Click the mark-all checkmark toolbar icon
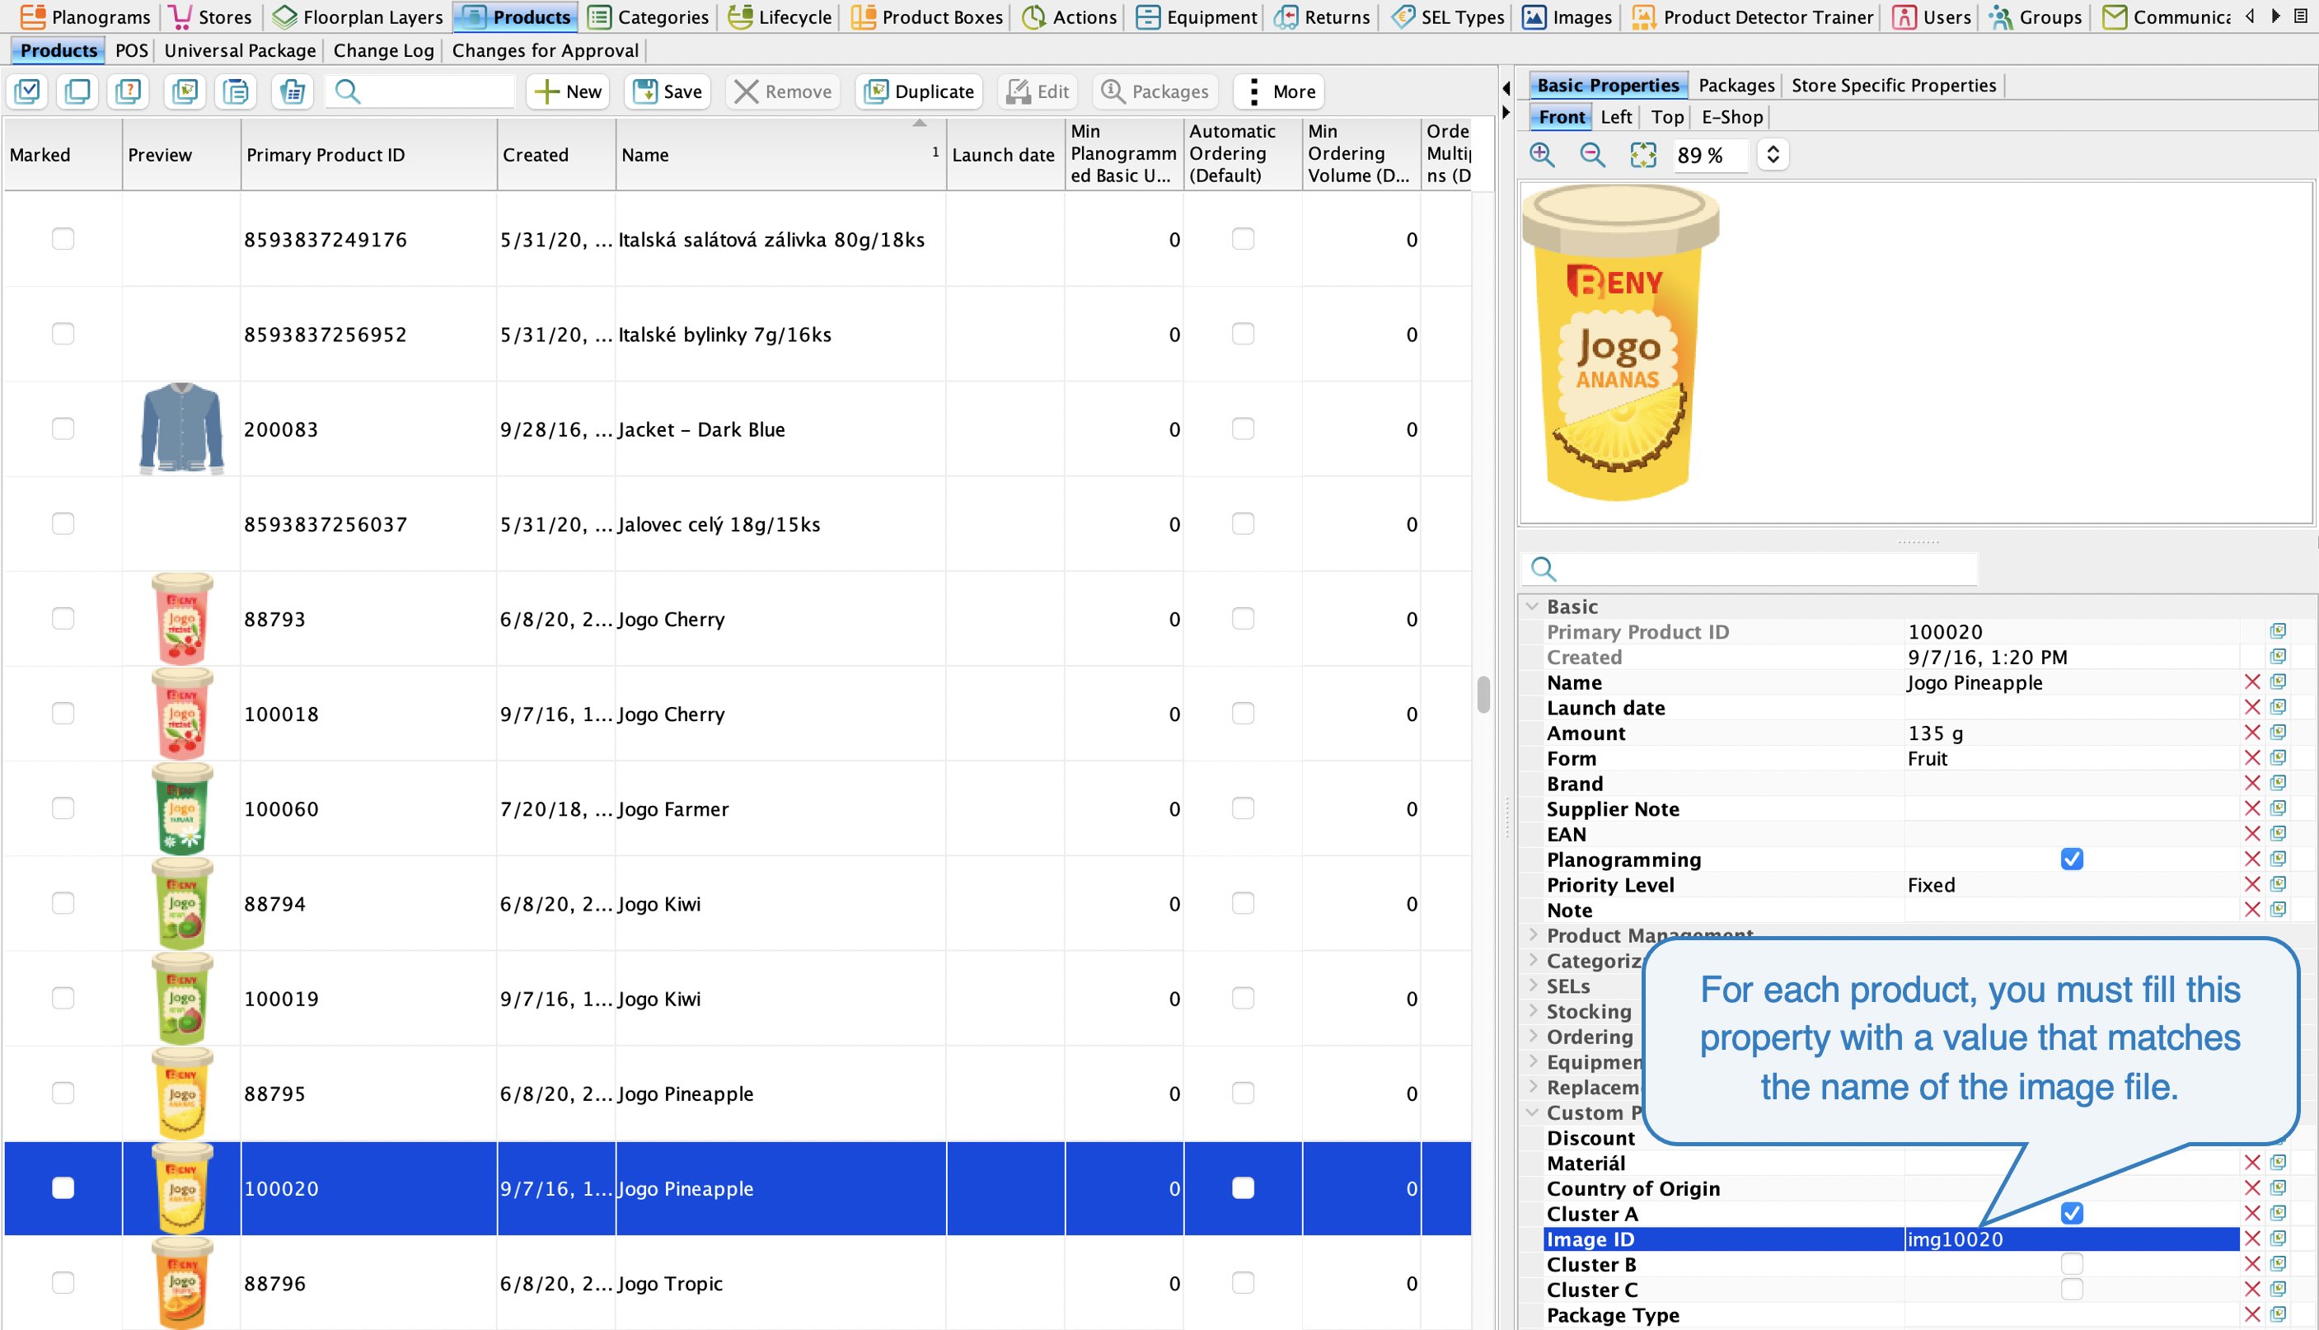The width and height of the screenshot is (2319, 1330). tap(27, 91)
